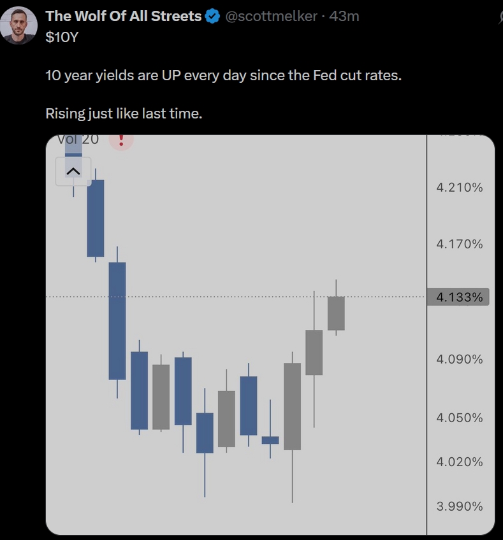Click the 4.090% price axis label

pos(459,359)
